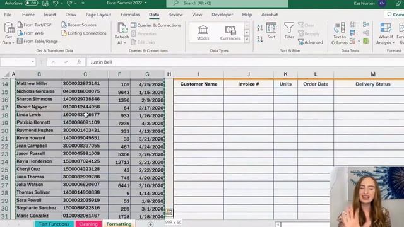Open the Undo history dropdown arrow
404x227 pixels.
pos(62,3)
